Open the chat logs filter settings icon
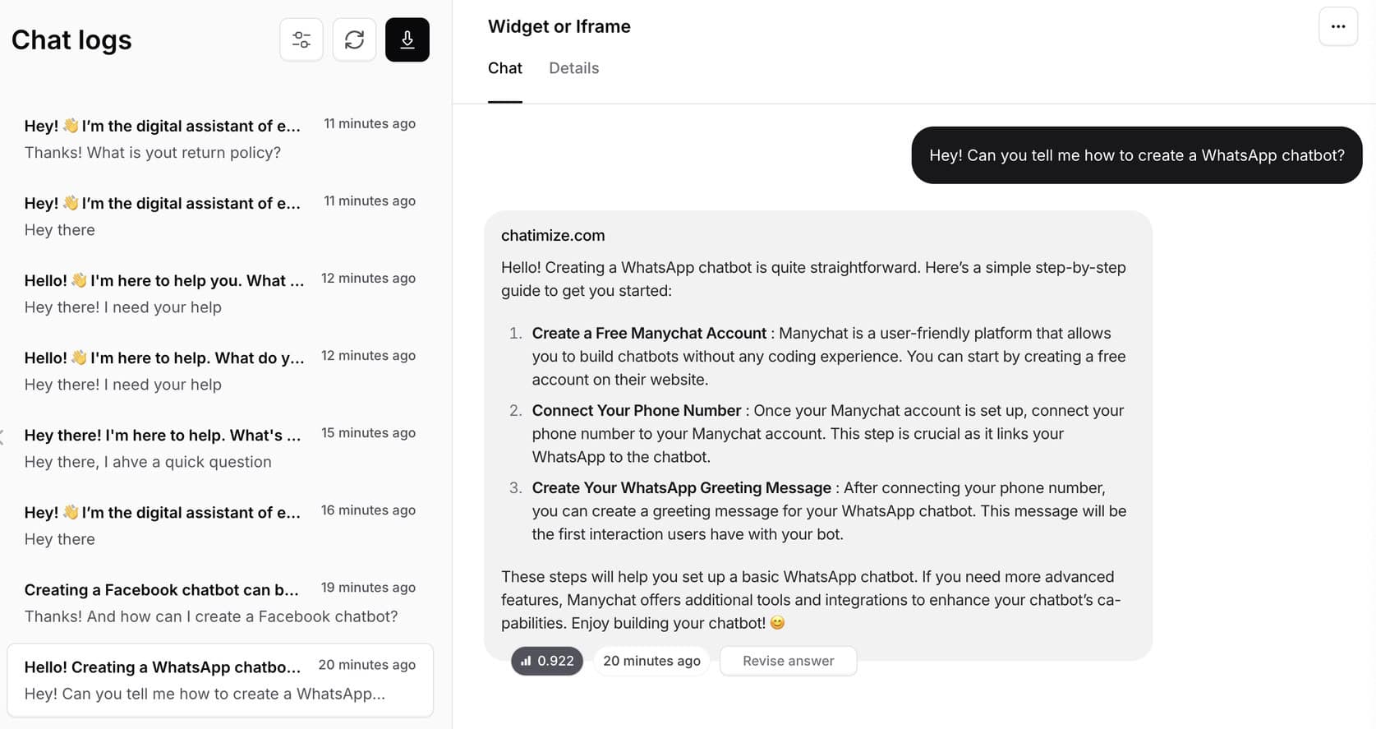Screen dimensions: 1376x729 tap(301, 39)
